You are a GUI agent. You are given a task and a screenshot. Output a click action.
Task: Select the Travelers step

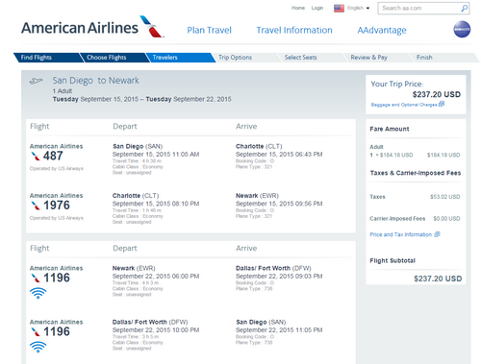tap(180, 58)
